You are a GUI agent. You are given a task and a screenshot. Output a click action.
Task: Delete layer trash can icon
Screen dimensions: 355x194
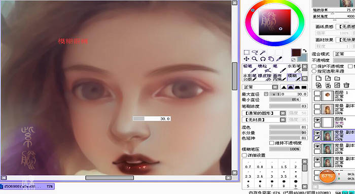point(346,85)
